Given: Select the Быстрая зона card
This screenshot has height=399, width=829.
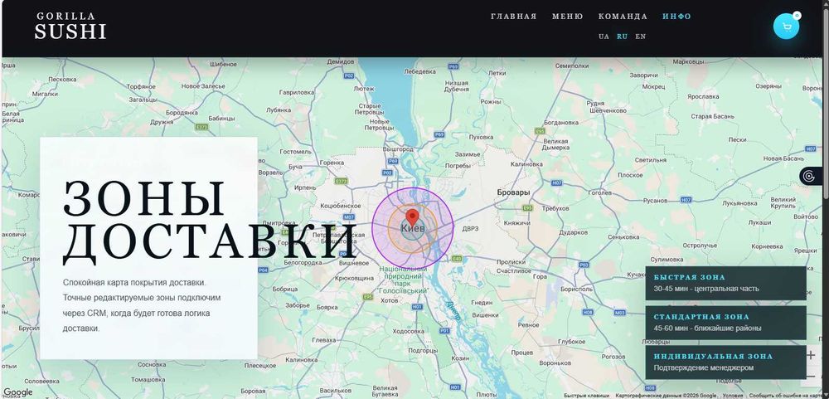Looking at the screenshot, I should point(725,283).
